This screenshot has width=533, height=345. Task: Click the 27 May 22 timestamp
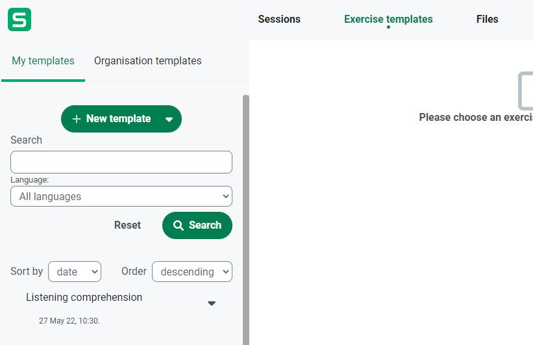69,321
